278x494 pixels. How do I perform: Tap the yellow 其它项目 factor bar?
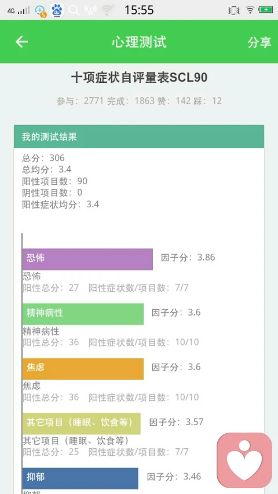point(81,423)
